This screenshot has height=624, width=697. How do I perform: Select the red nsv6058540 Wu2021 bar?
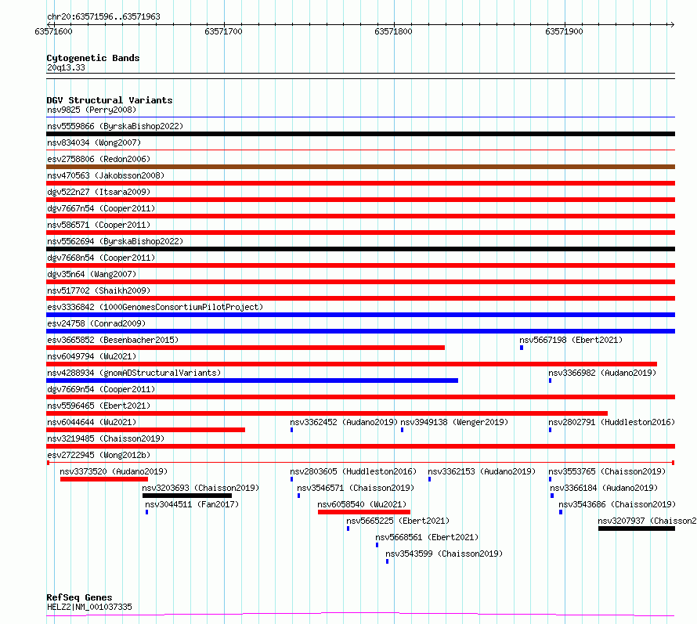(x=364, y=512)
